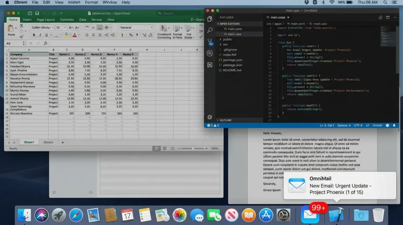Click the notifications bell in editor status bar
403x225 pixels.
coord(394,125)
